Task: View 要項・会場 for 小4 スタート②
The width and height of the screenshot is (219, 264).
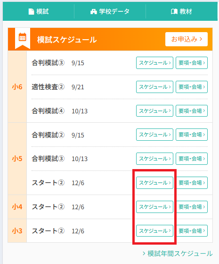Action: click(192, 207)
